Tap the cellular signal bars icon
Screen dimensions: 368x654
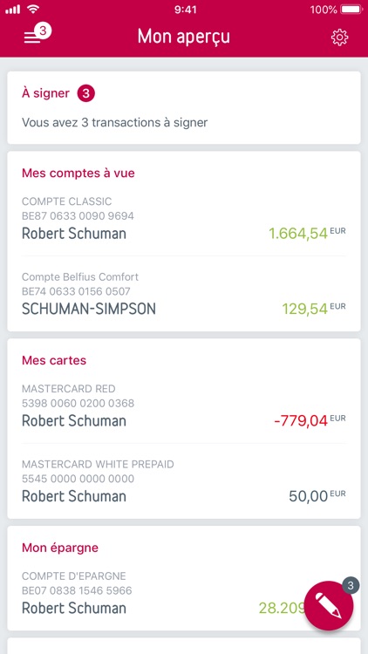tap(13, 10)
